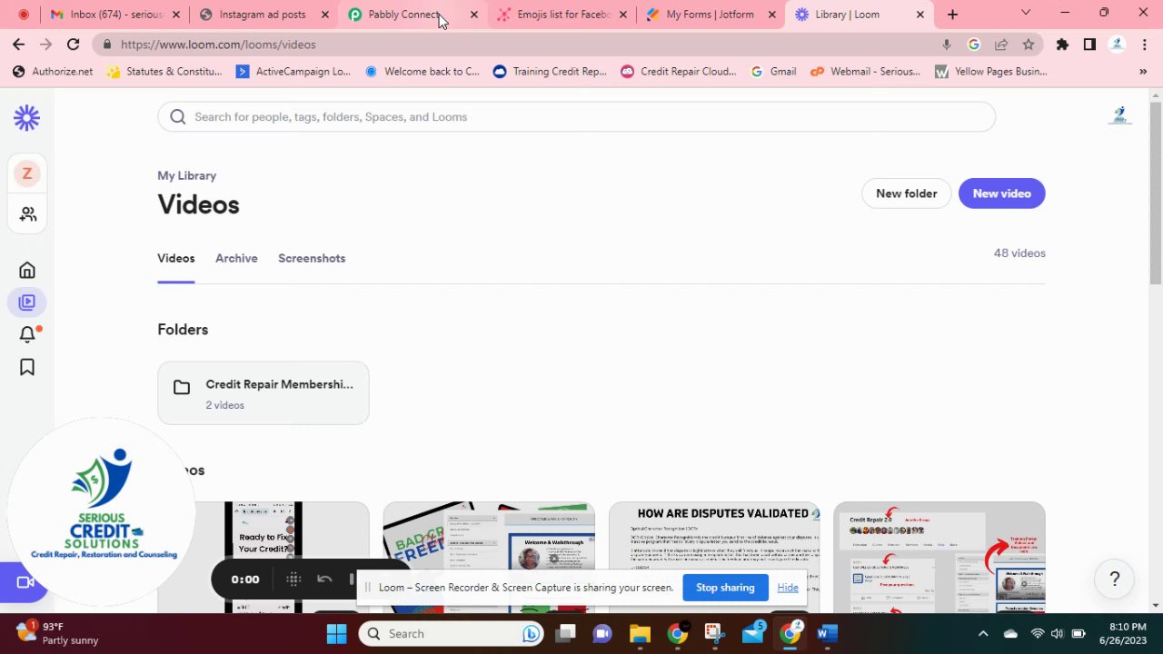Select the Z workspace avatar
Image resolution: width=1163 pixels, height=654 pixels.
coord(27,173)
